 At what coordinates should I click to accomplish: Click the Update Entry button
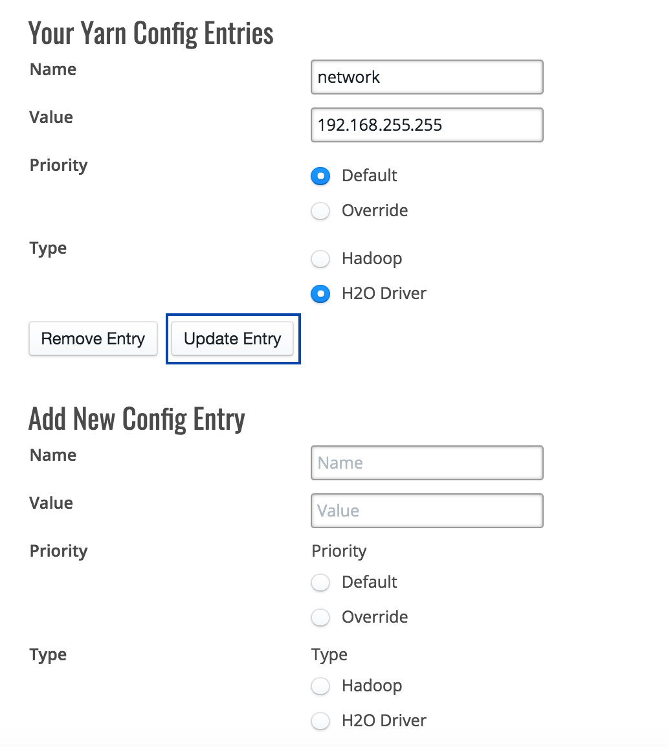coord(232,339)
